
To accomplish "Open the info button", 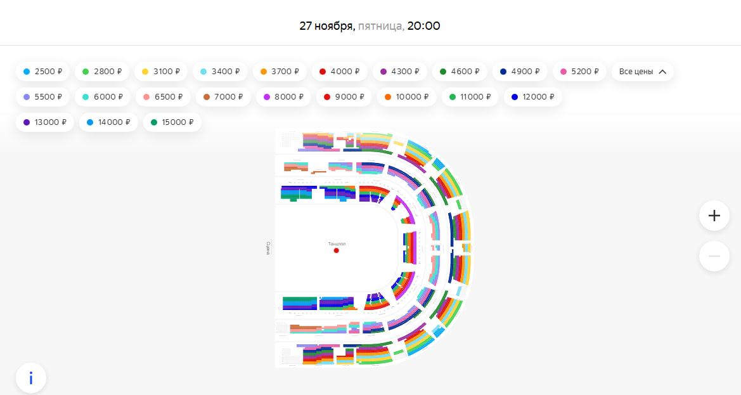I will (x=30, y=379).
